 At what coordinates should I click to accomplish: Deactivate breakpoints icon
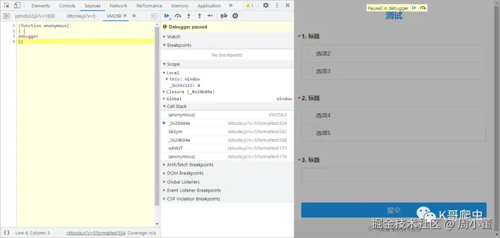224,16
